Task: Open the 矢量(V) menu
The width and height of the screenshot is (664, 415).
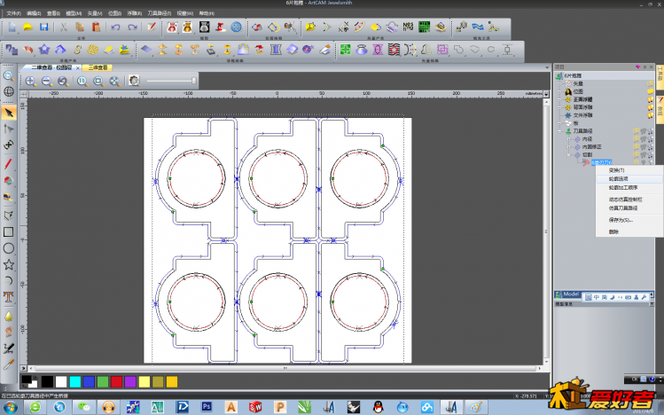Action: coord(95,13)
